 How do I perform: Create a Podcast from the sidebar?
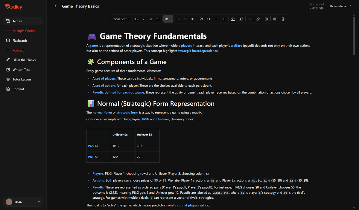23,50
